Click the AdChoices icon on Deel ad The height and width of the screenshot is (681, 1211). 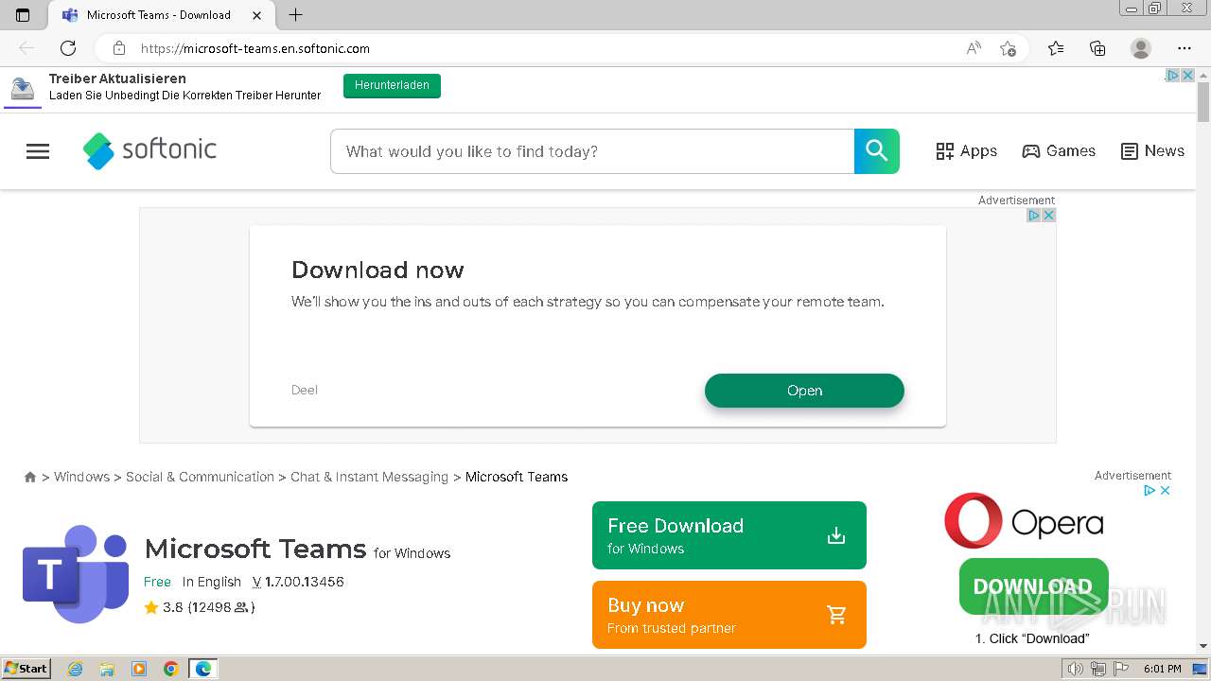pos(1034,216)
